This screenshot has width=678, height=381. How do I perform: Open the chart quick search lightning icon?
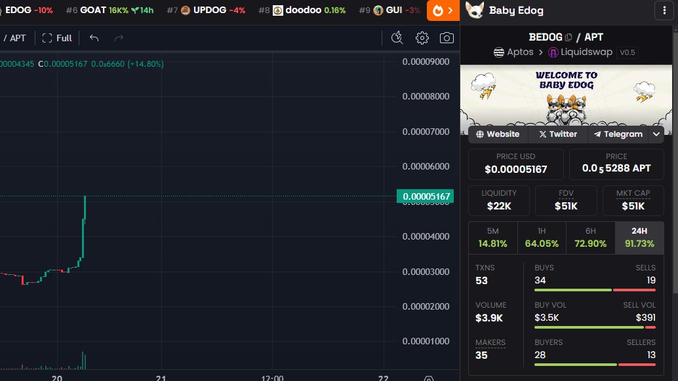(397, 38)
